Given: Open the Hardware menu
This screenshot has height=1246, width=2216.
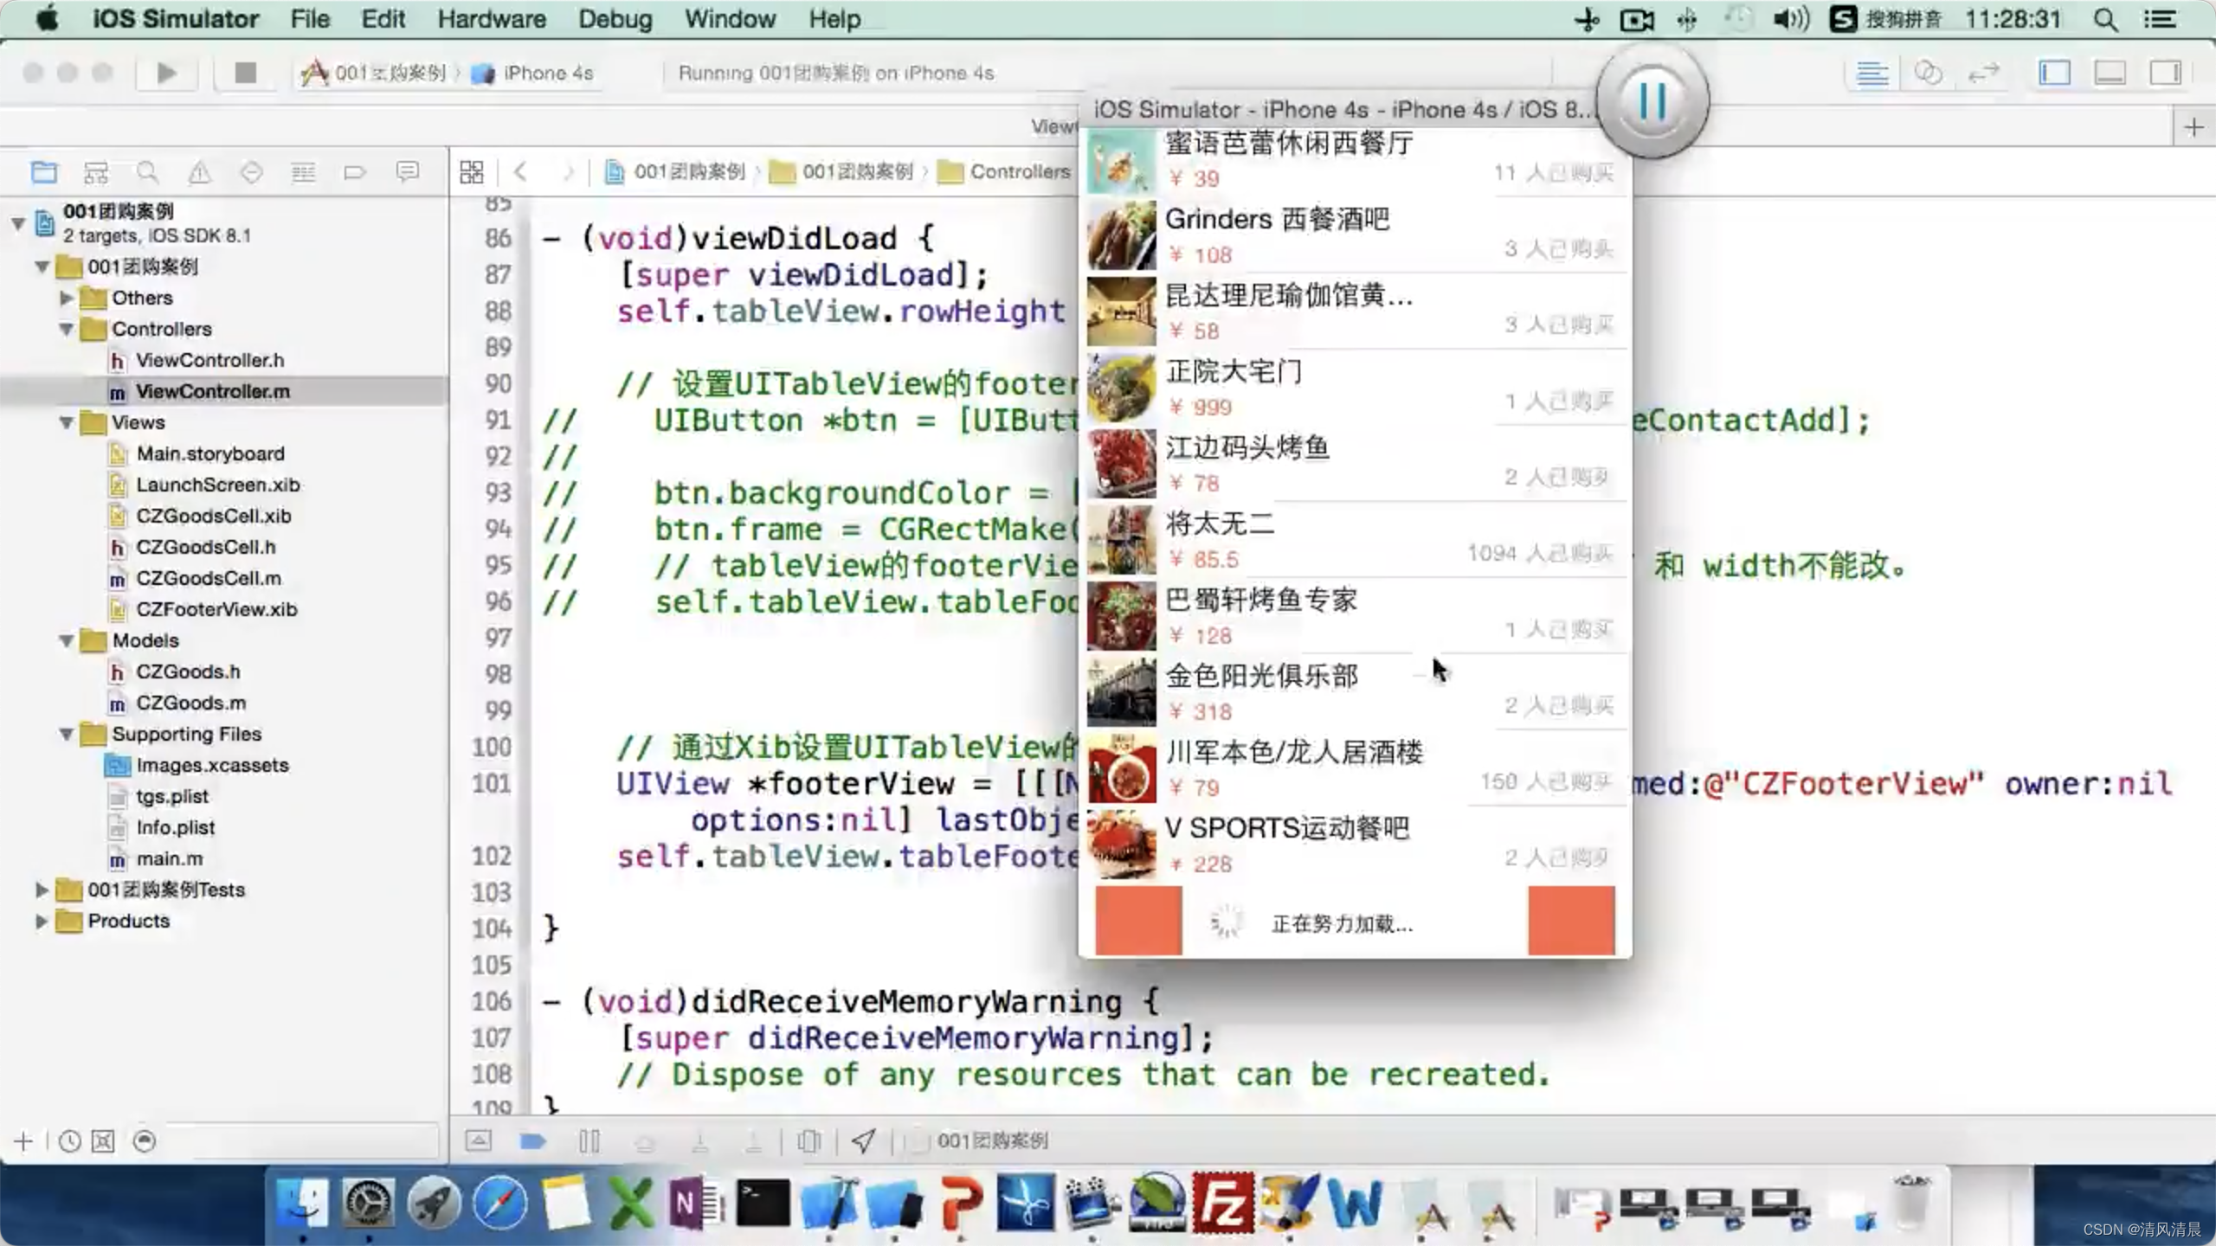Looking at the screenshot, I should 492,19.
